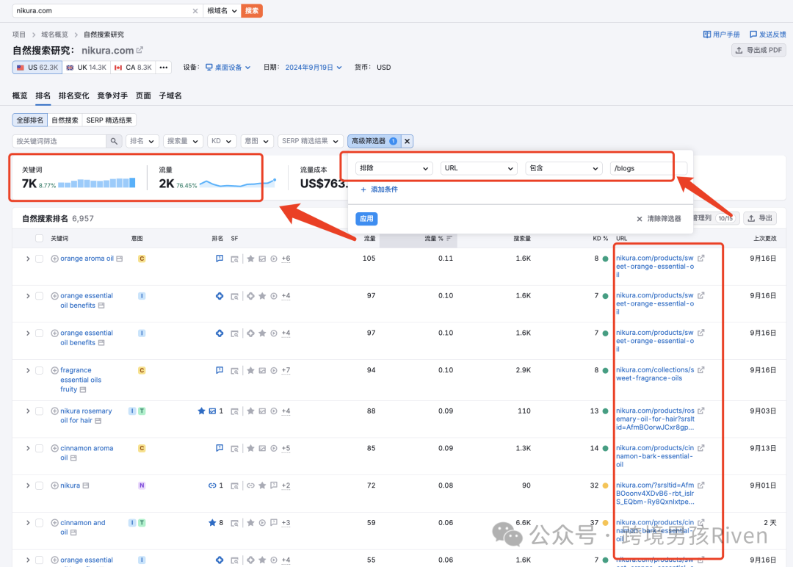Image resolution: width=793 pixels, height=567 pixels.
Task: Focus the 按关键词筛选 keyword filter field
Action: point(59,141)
